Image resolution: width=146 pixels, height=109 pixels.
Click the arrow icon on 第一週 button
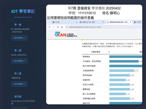click(24, 38)
